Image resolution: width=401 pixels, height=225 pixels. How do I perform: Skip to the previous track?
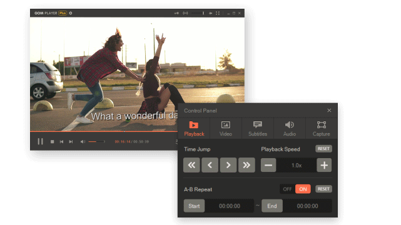coord(61,141)
